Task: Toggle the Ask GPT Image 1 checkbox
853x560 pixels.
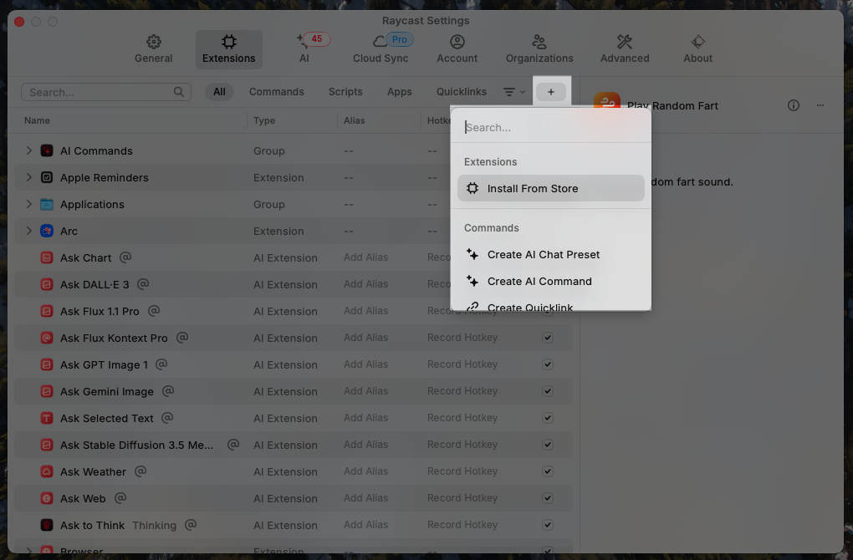Action: point(548,364)
